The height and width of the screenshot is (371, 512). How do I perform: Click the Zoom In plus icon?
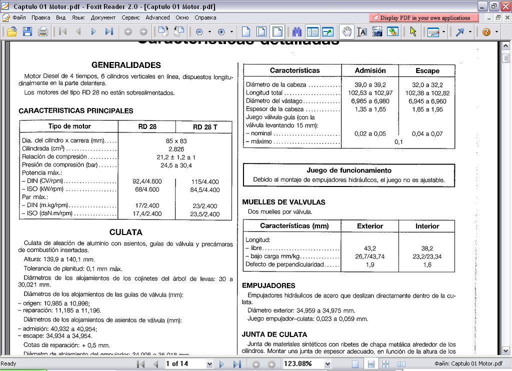tap(221, 31)
